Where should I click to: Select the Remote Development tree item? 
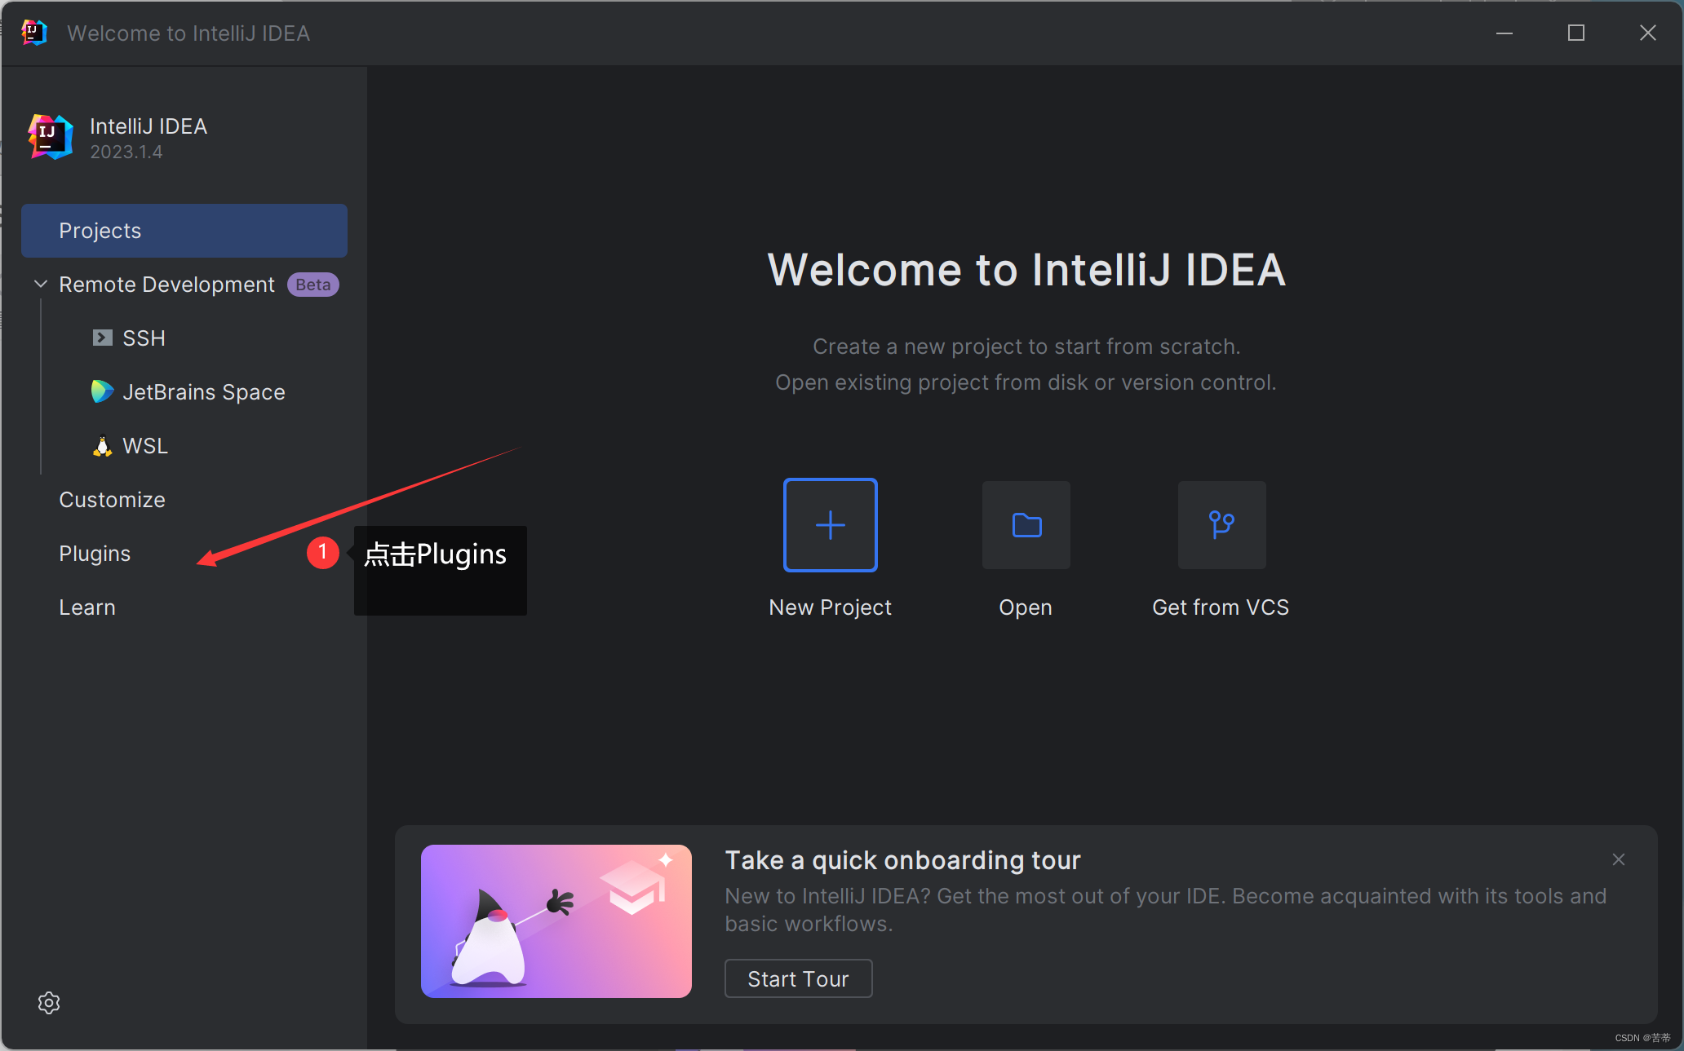(166, 285)
